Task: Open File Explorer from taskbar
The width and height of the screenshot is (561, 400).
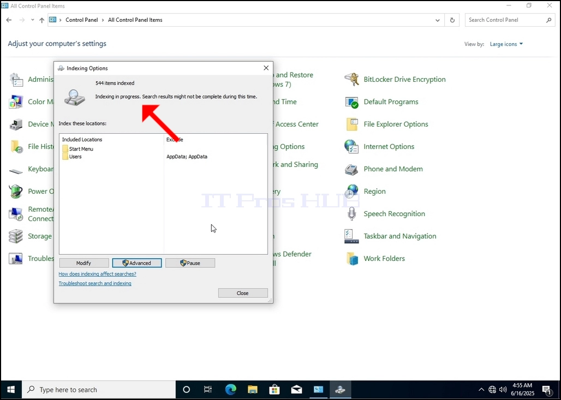Action: point(253,390)
